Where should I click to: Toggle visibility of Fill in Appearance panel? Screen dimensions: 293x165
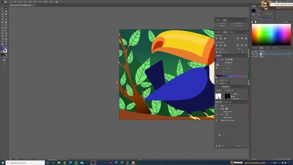[x=217, y=115]
